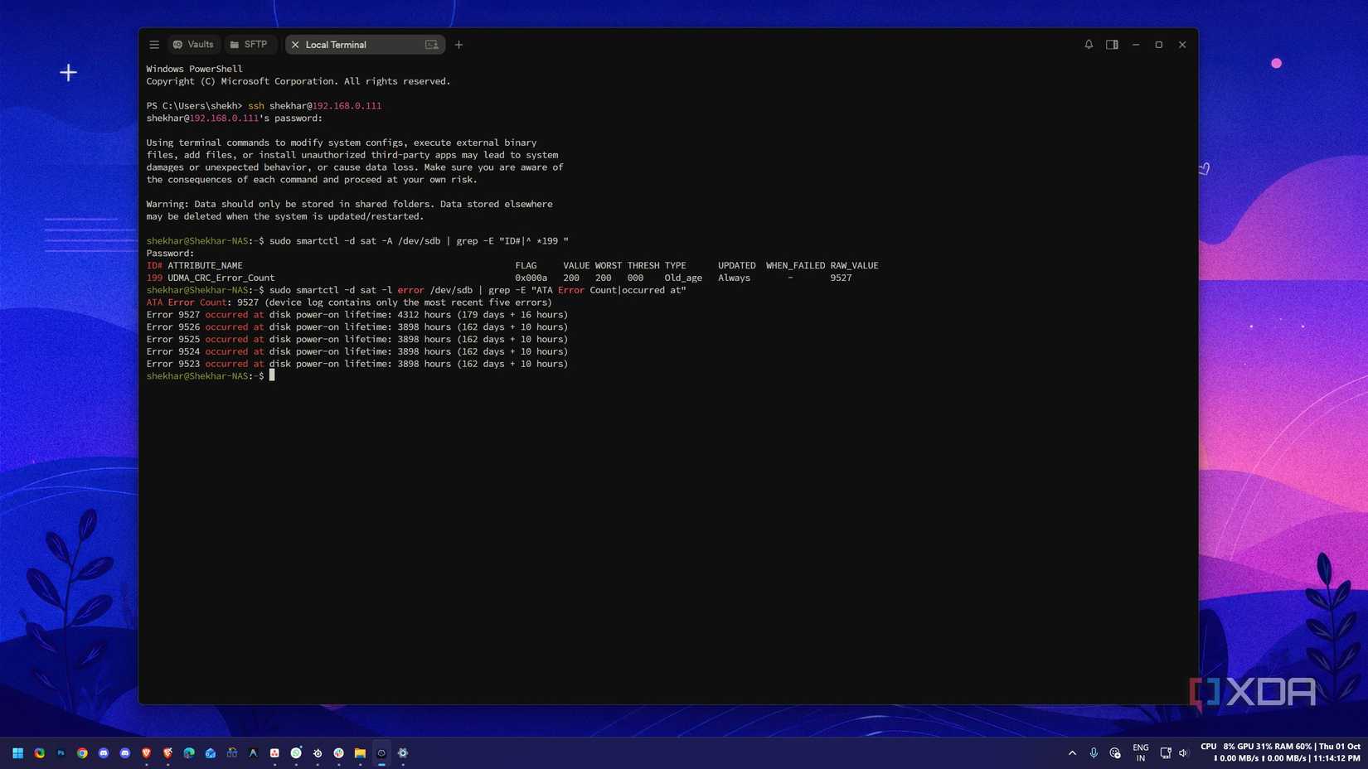The width and height of the screenshot is (1368, 769).
Task: Open the notifications bell
Action: 1089,45
